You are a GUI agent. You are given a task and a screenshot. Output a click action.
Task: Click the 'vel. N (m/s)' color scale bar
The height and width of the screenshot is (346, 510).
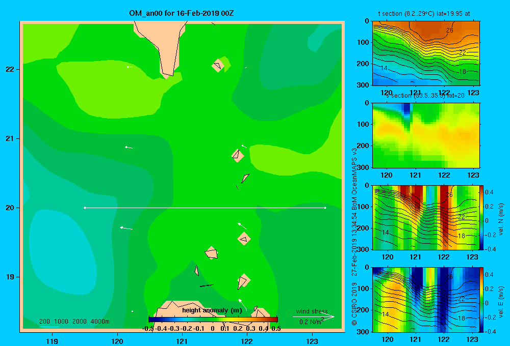coord(481,217)
